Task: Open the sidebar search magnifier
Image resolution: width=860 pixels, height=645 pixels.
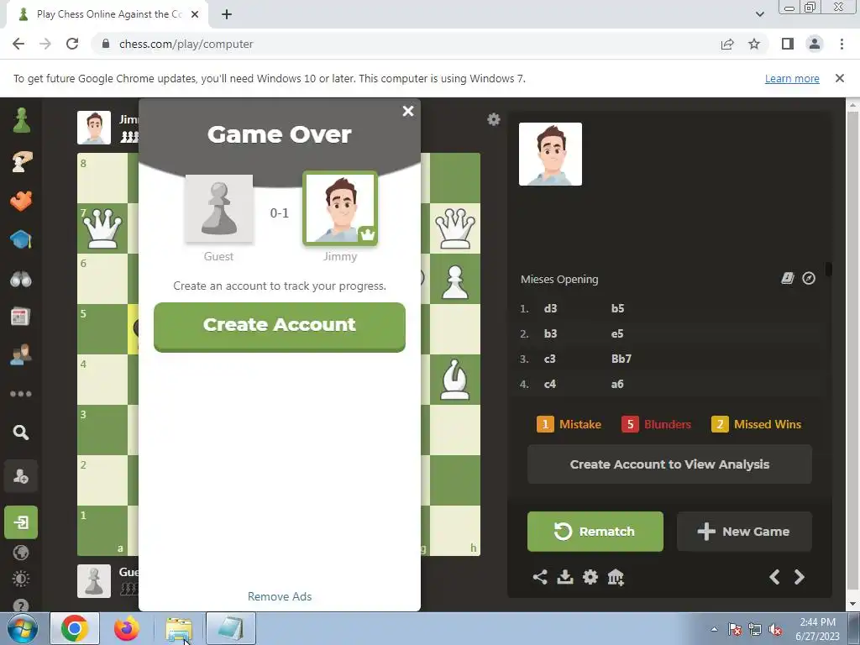Action: point(21,433)
